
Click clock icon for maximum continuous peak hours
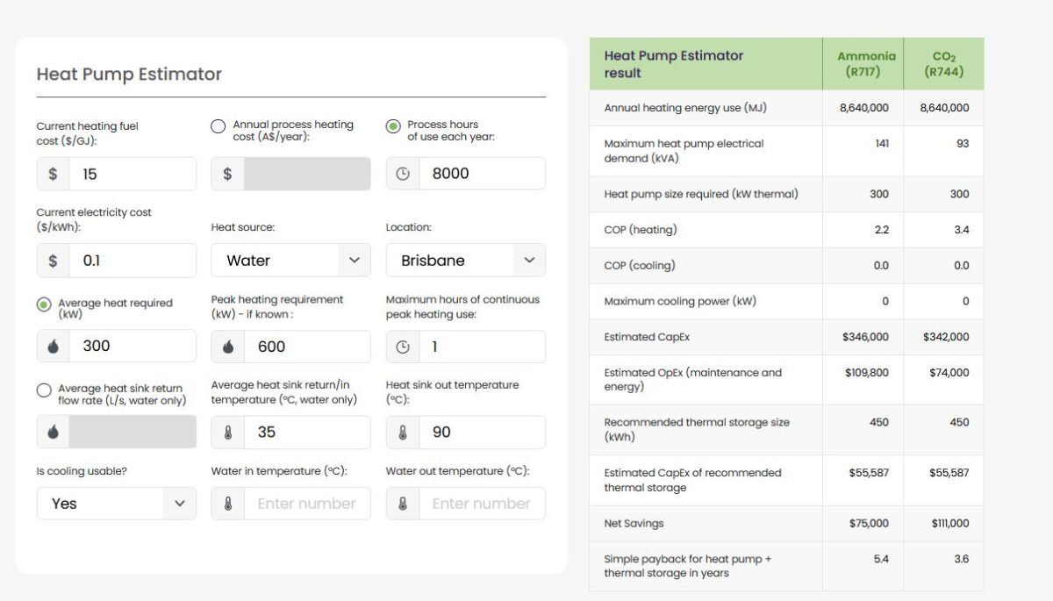[x=403, y=347]
